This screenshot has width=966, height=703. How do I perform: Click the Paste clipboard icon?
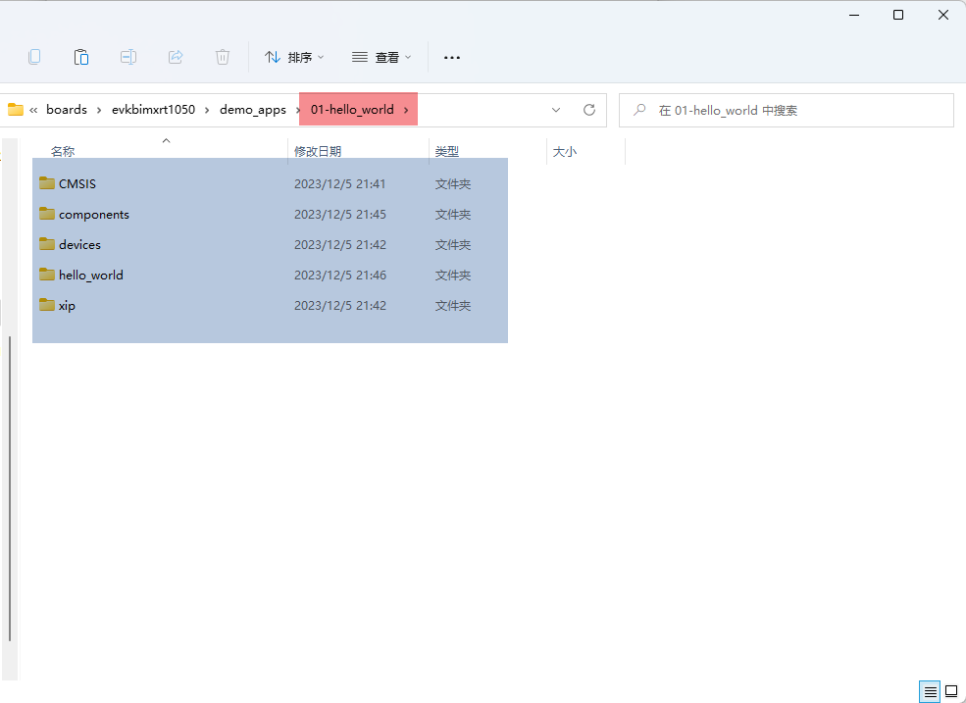[x=81, y=57]
